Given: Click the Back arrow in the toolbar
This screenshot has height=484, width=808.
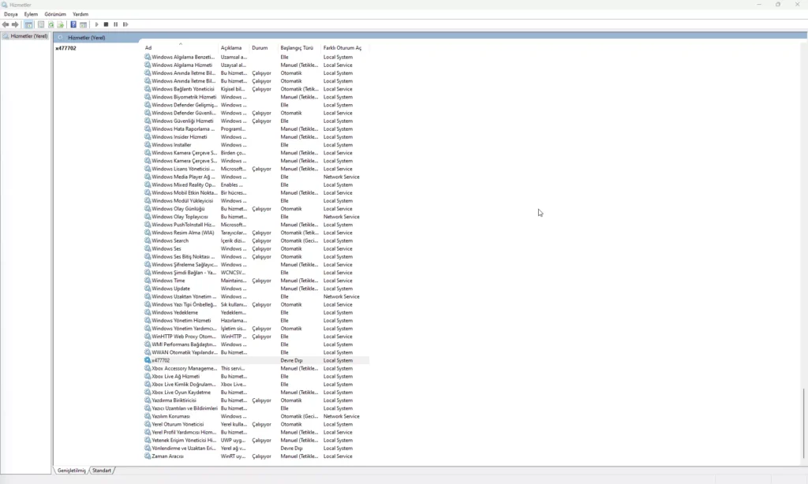Looking at the screenshot, I should pos(6,24).
